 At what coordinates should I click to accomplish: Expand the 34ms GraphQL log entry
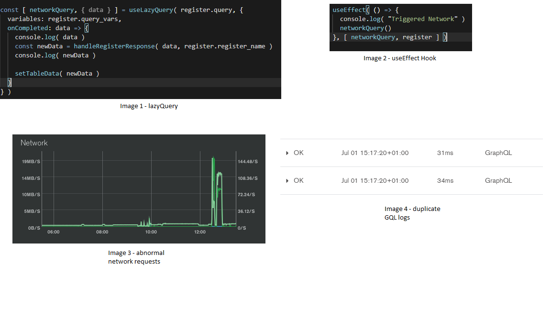[287, 181]
